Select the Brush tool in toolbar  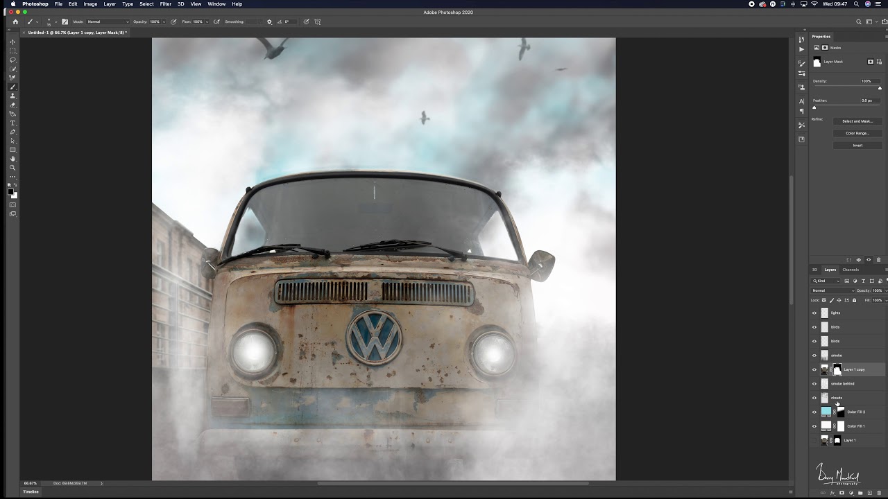pos(12,87)
